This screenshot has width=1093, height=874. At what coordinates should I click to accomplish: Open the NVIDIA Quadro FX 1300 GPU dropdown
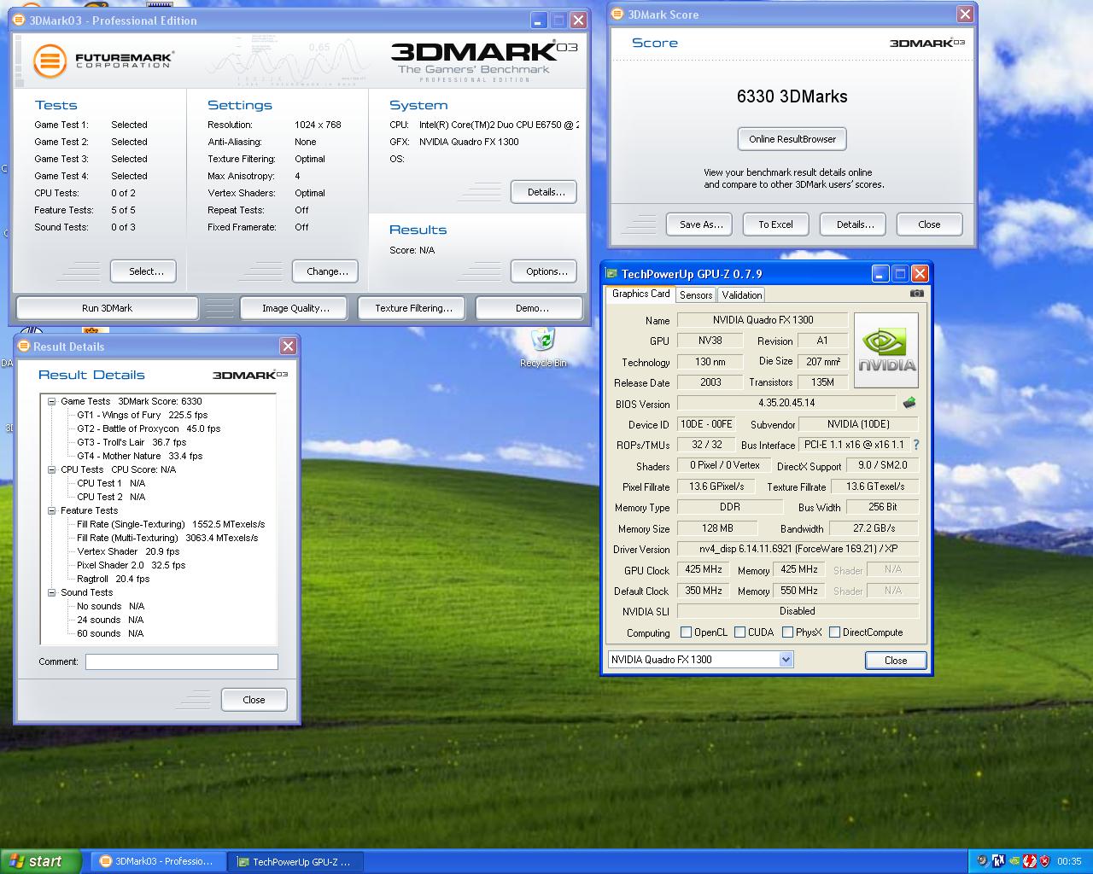[786, 660]
